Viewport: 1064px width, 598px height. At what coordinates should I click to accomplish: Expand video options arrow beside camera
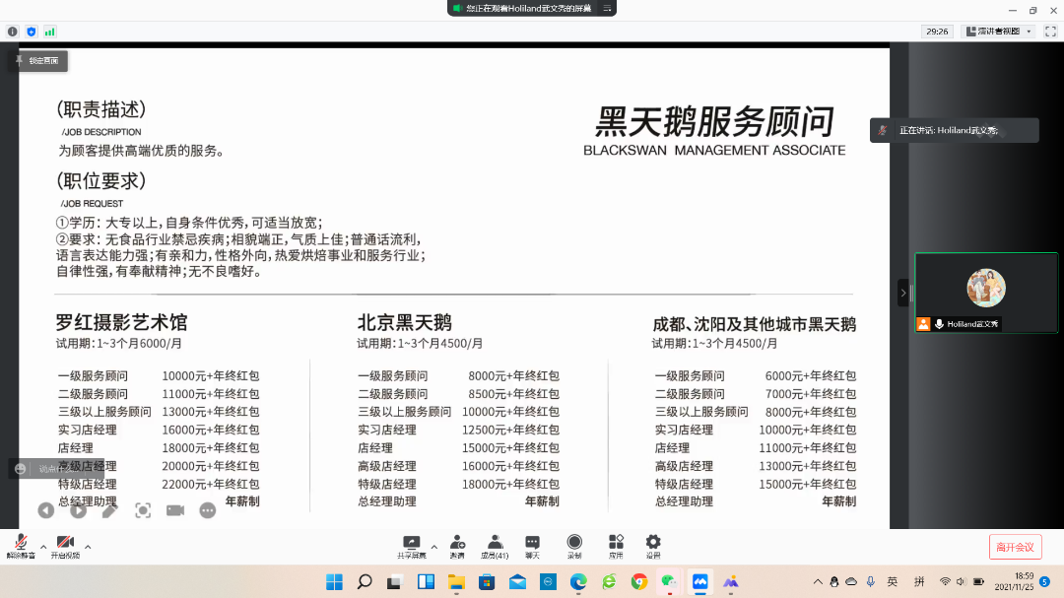click(x=88, y=546)
